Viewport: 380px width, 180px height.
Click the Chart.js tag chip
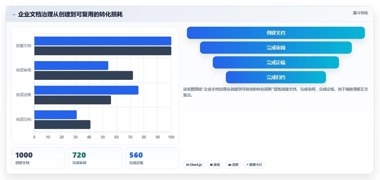tap(194, 165)
